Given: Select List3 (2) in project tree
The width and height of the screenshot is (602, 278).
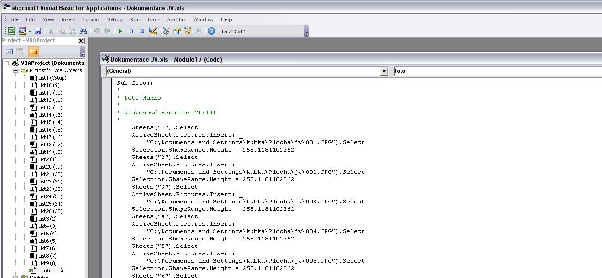Looking at the screenshot, I should coord(47,219).
